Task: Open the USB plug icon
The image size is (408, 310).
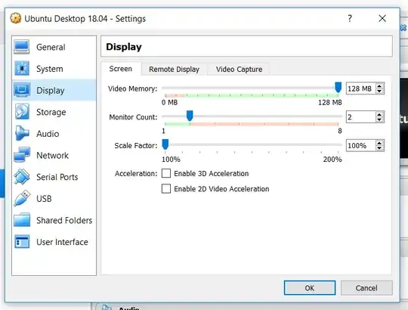Action: (22, 198)
